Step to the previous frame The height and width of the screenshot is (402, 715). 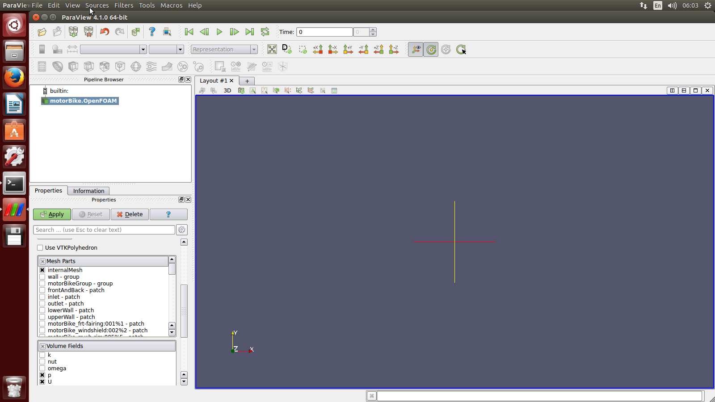(x=204, y=32)
